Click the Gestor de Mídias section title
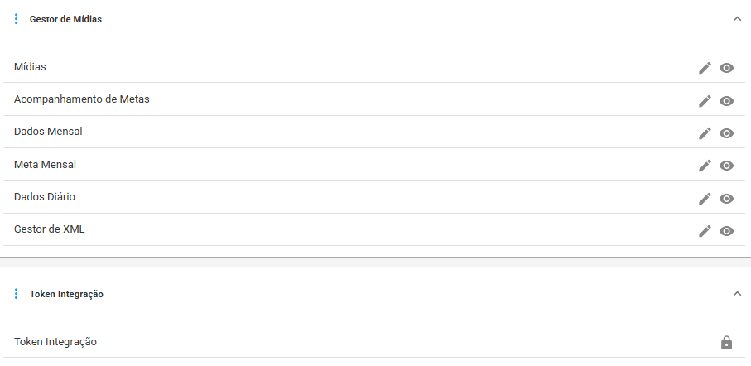The width and height of the screenshot is (751, 366). pyautogui.click(x=65, y=19)
